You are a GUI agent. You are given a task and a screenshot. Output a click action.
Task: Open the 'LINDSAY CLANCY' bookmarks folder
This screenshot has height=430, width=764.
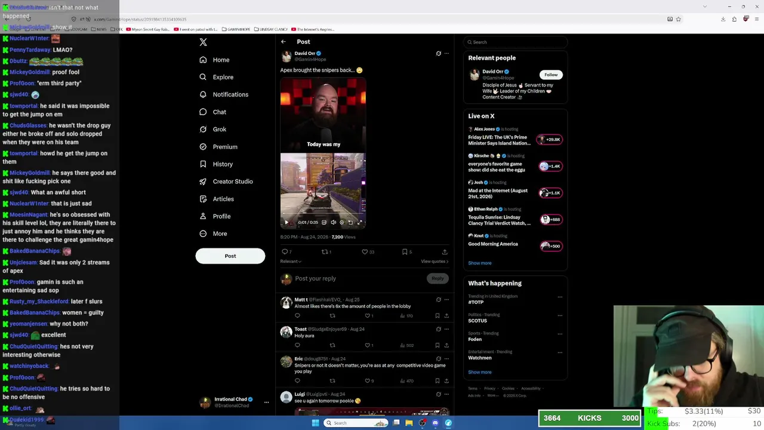[x=270, y=29]
